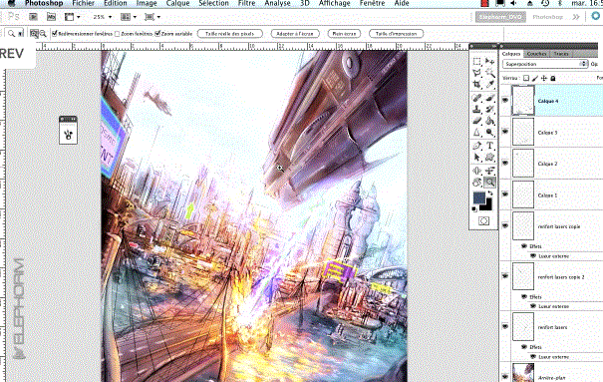Hide the Calque 3 layer
The width and height of the screenshot is (603, 382).
505,132
